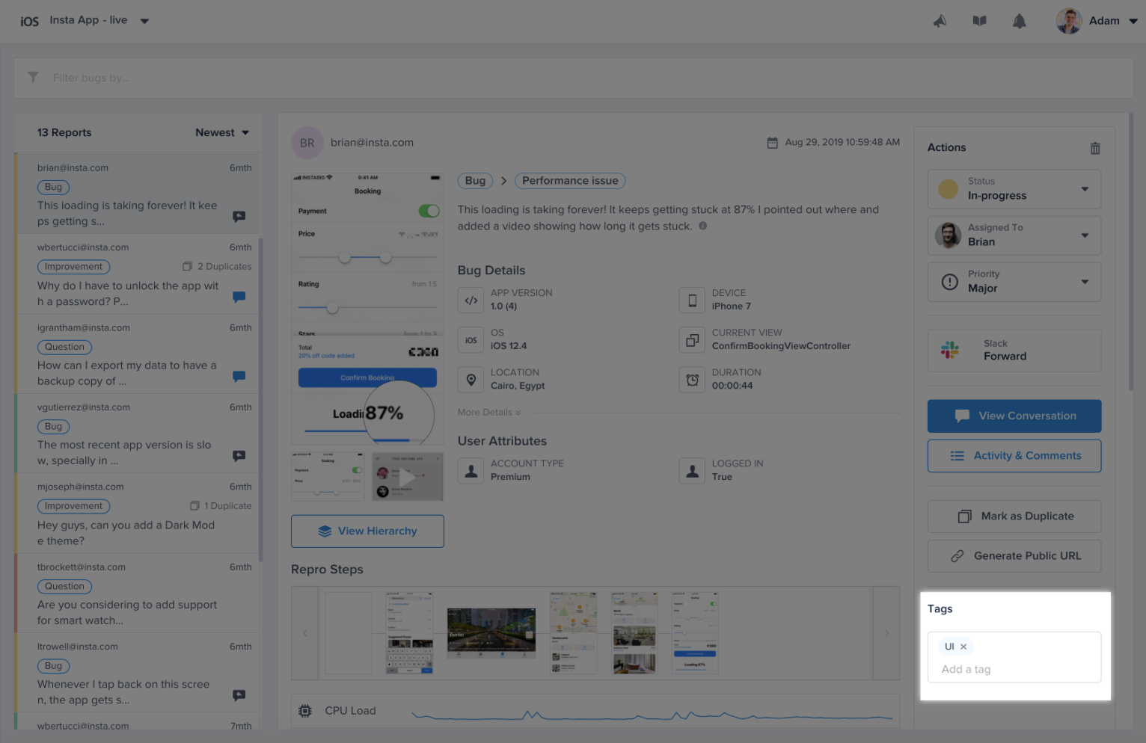Play the video attachment thumbnail

point(407,477)
